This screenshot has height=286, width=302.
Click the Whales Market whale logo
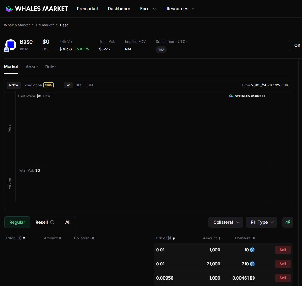click(9, 8)
